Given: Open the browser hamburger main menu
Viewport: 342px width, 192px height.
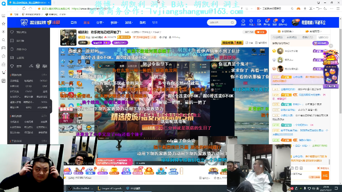Looking at the screenshot, I should click(x=338, y=9).
